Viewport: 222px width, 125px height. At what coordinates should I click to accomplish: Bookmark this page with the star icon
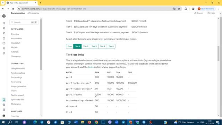point(179,9)
